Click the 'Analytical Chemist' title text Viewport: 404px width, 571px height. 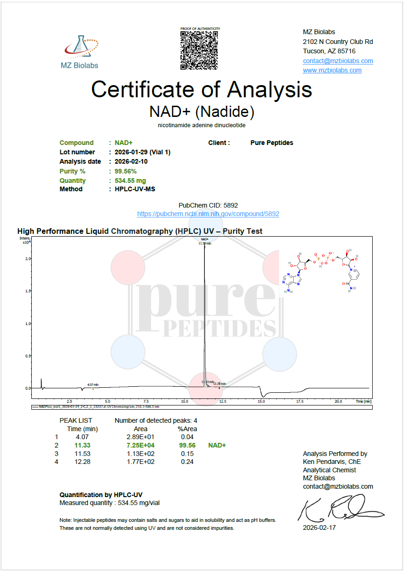point(329,470)
